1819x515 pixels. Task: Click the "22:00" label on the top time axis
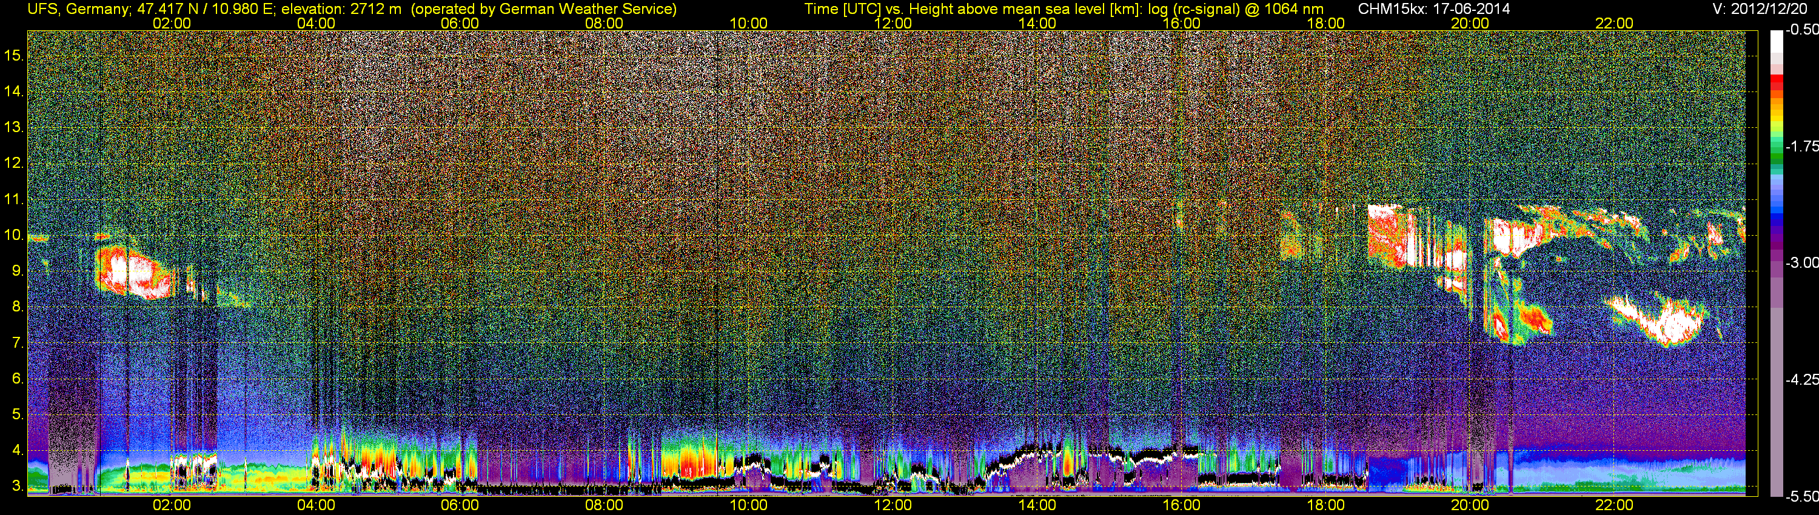(x=1614, y=23)
